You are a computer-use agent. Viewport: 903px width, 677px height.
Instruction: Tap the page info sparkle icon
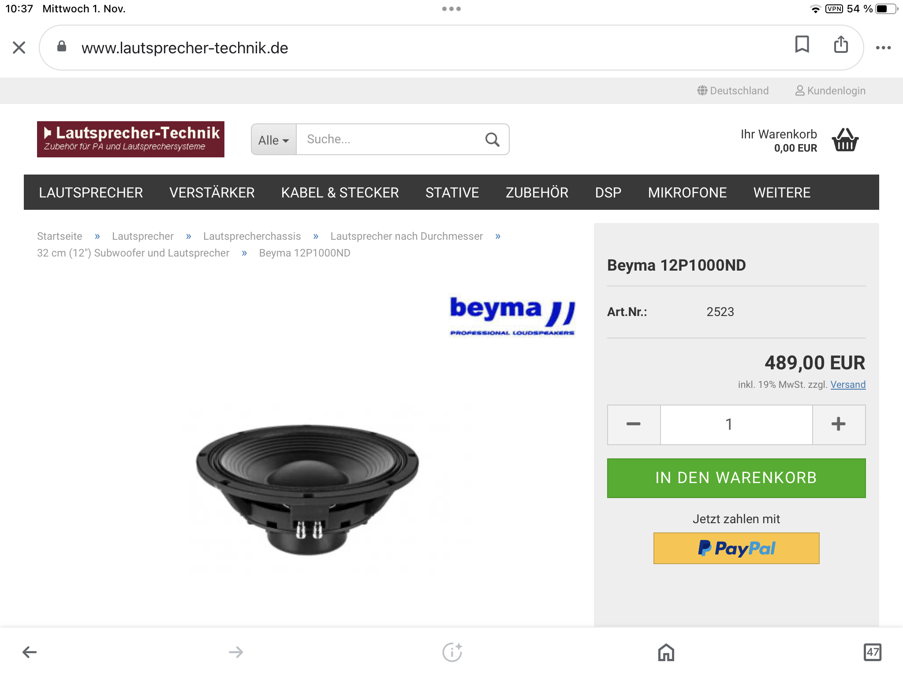452,652
